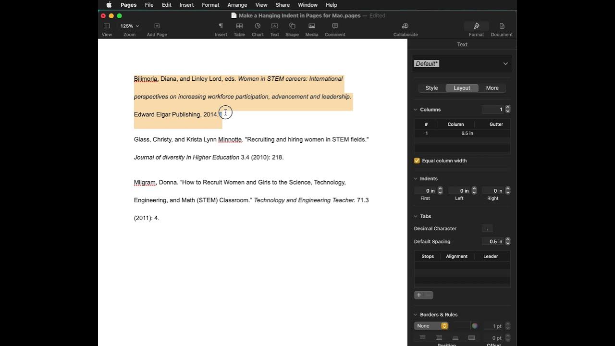This screenshot has height=346, width=615.
Task: Open the border color wheel picker
Action: pos(475,326)
